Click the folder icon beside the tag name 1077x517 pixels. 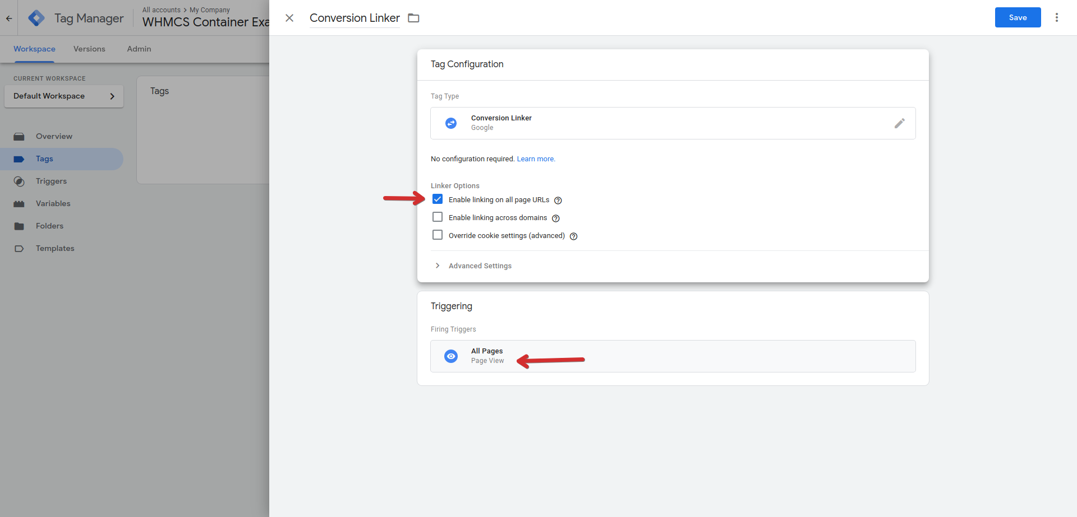point(413,18)
